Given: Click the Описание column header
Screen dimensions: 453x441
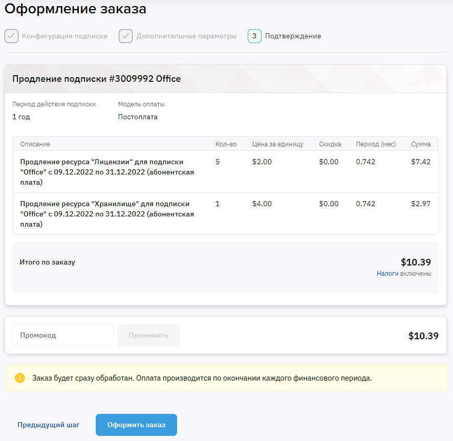Looking at the screenshot, I should (35, 144).
